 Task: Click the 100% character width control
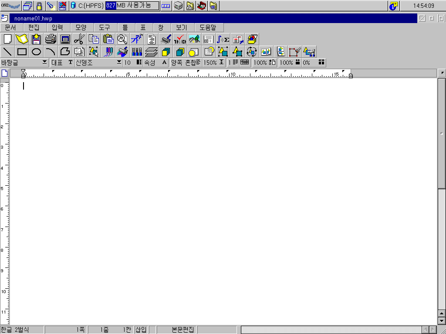point(290,63)
